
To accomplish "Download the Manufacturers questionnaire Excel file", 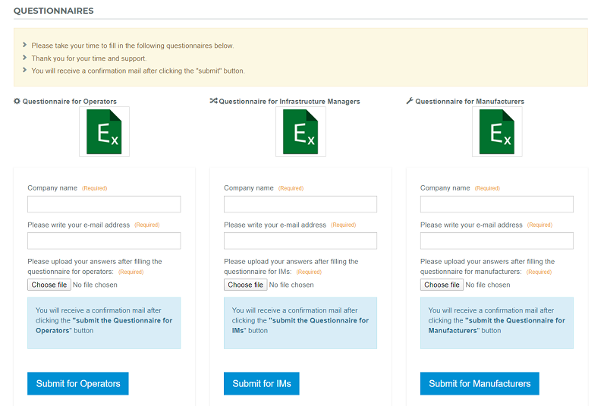I will (x=497, y=131).
